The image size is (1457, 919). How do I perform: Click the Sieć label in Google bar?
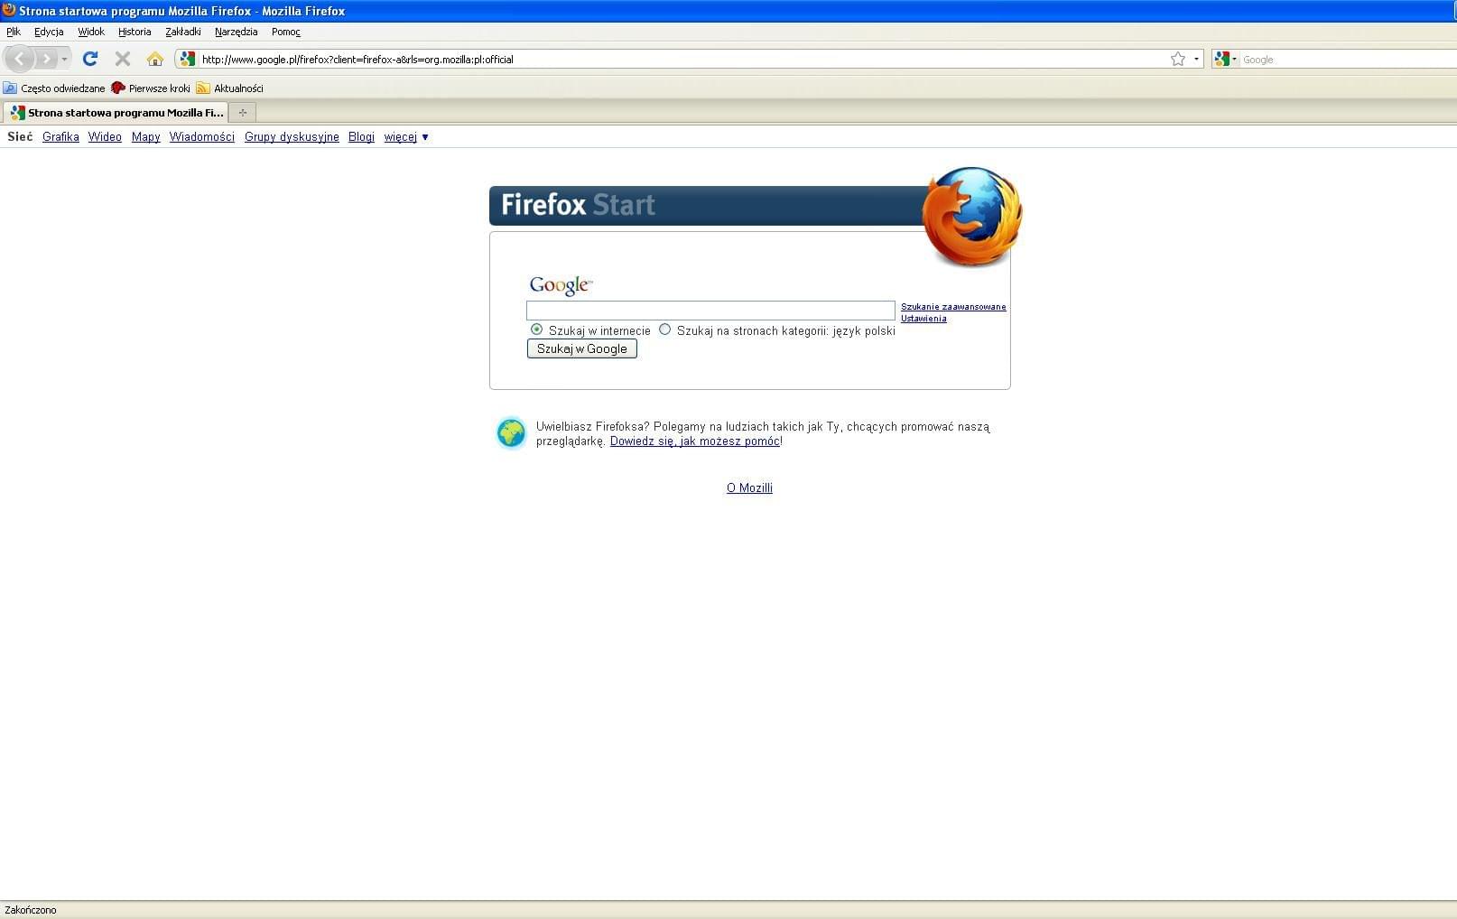pyautogui.click(x=20, y=137)
